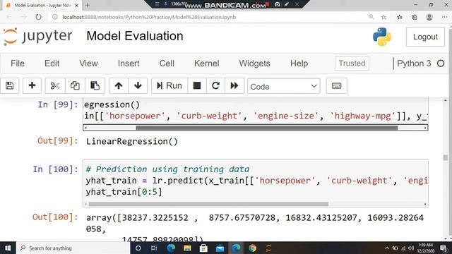Open the cell type Code dropdown
The width and height of the screenshot is (452, 254).
(284, 86)
